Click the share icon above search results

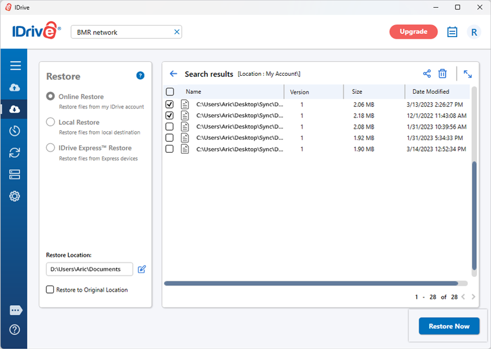point(427,74)
